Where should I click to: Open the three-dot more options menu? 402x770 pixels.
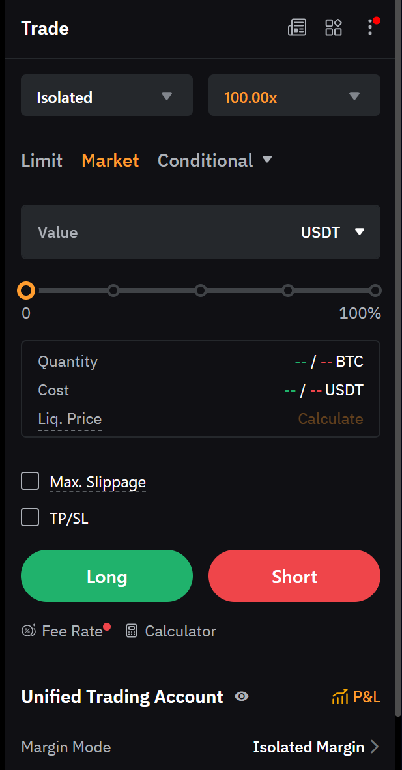click(x=370, y=27)
